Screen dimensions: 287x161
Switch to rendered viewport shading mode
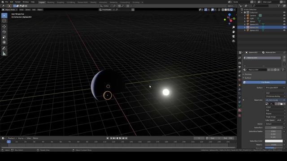pos(231,10)
